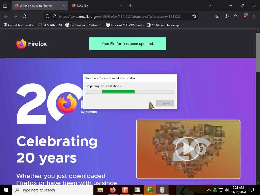Open Index of /ISOs/Windows bookmark
The height and width of the screenshot is (195, 260).
pyautogui.click(x=125, y=25)
